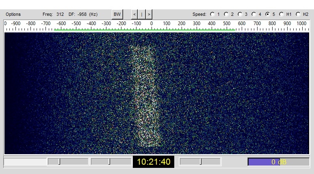Select Speed 3 radio button
314x174 pixels.
tap(240, 14)
